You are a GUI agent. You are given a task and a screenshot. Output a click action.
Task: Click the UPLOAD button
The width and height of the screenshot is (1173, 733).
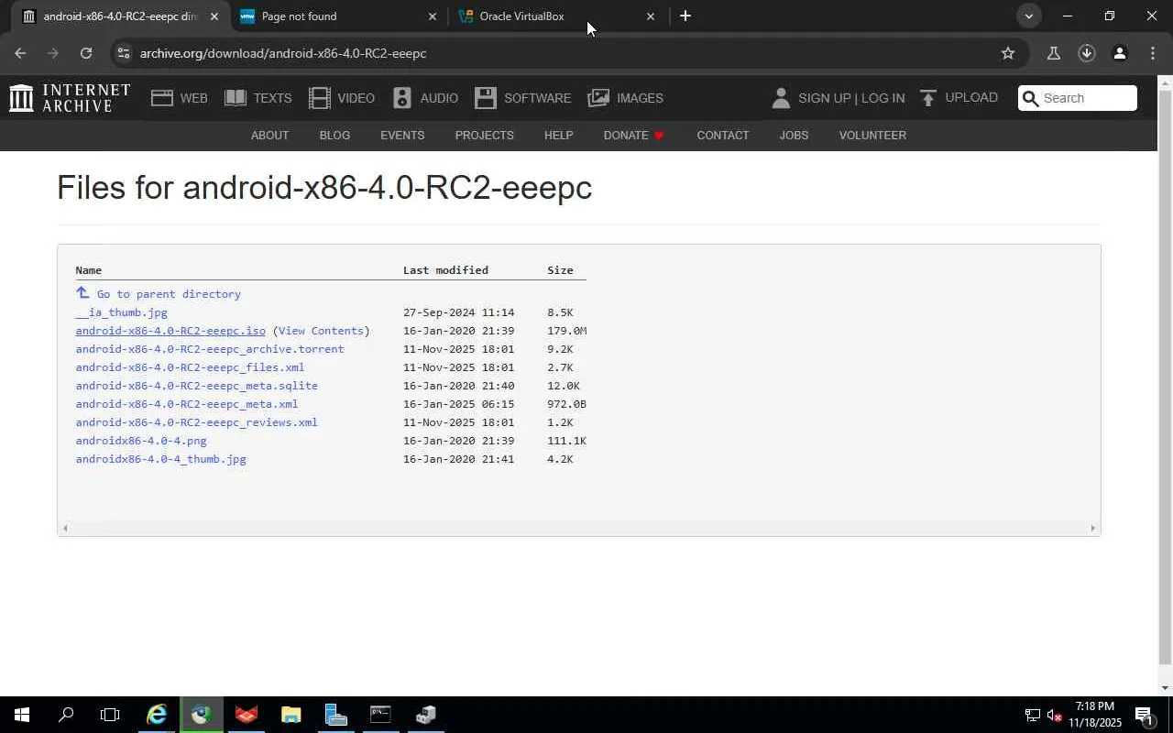point(959,97)
